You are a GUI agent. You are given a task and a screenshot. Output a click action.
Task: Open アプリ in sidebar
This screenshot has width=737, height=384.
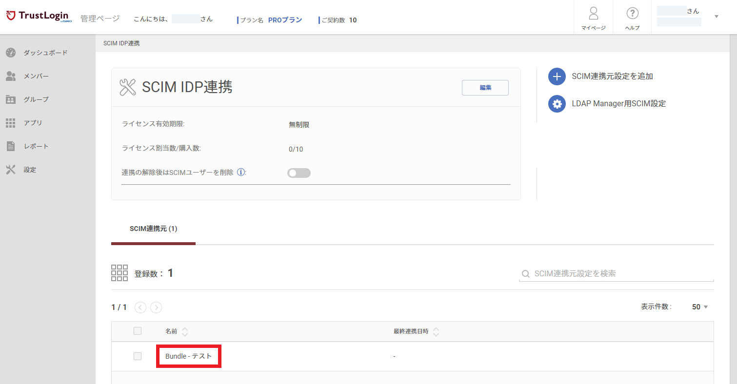point(33,123)
